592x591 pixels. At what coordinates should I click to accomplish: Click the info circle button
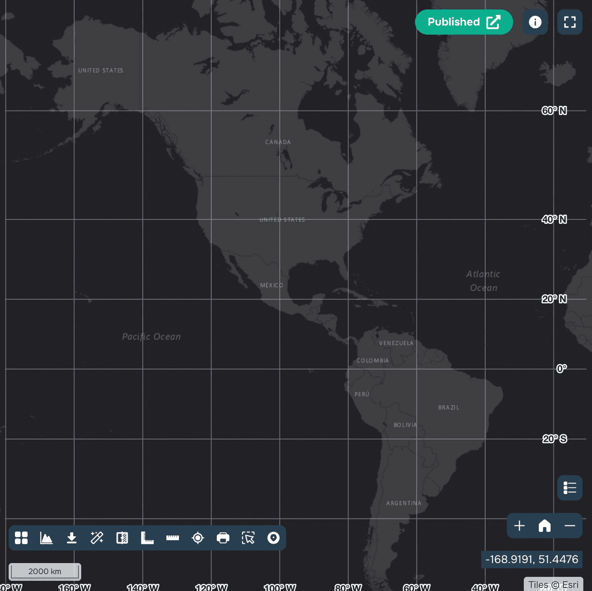pyautogui.click(x=535, y=22)
